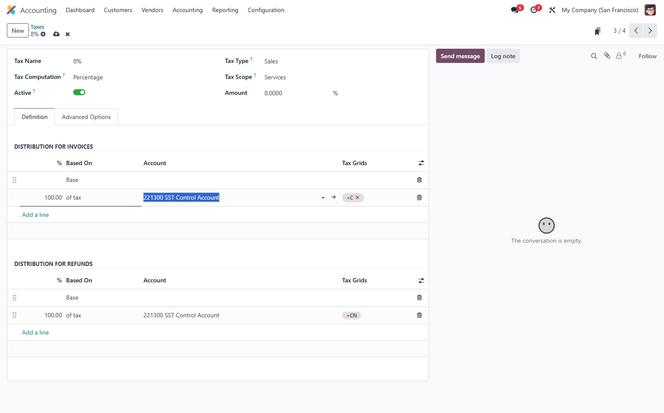
Task: Attach files with the paperclip icon
Action: click(x=607, y=56)
